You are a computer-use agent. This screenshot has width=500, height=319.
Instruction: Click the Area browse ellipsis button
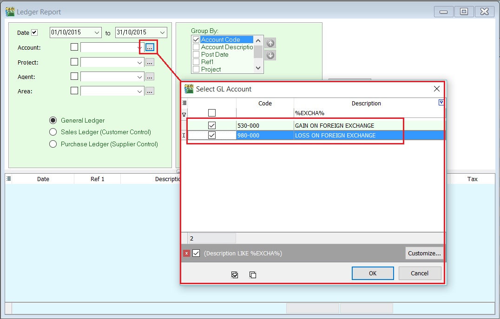[150, 91]
